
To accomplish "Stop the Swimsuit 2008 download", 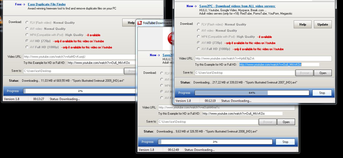I will (285, 142).
